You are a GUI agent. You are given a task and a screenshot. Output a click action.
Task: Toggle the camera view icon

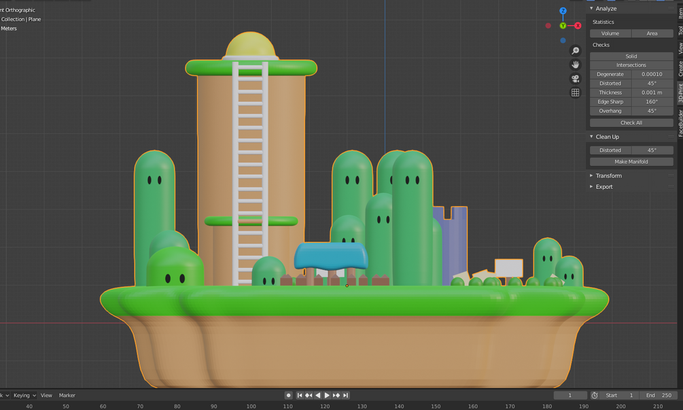[x=576, y=79]
